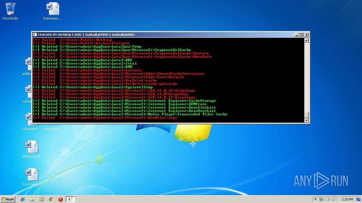The image size is (362, 203).
Task: Click the 'Deleted ...Local\SquirrelTemp' line
Action: 93,87
